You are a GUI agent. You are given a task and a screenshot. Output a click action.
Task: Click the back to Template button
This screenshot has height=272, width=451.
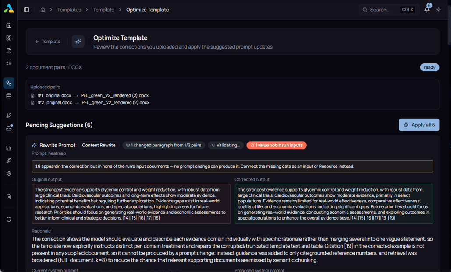47,42
